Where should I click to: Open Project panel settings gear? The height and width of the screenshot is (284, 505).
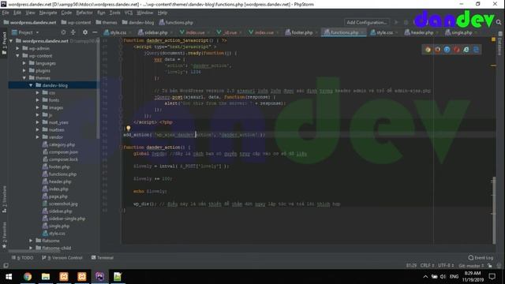click(85, 32)
